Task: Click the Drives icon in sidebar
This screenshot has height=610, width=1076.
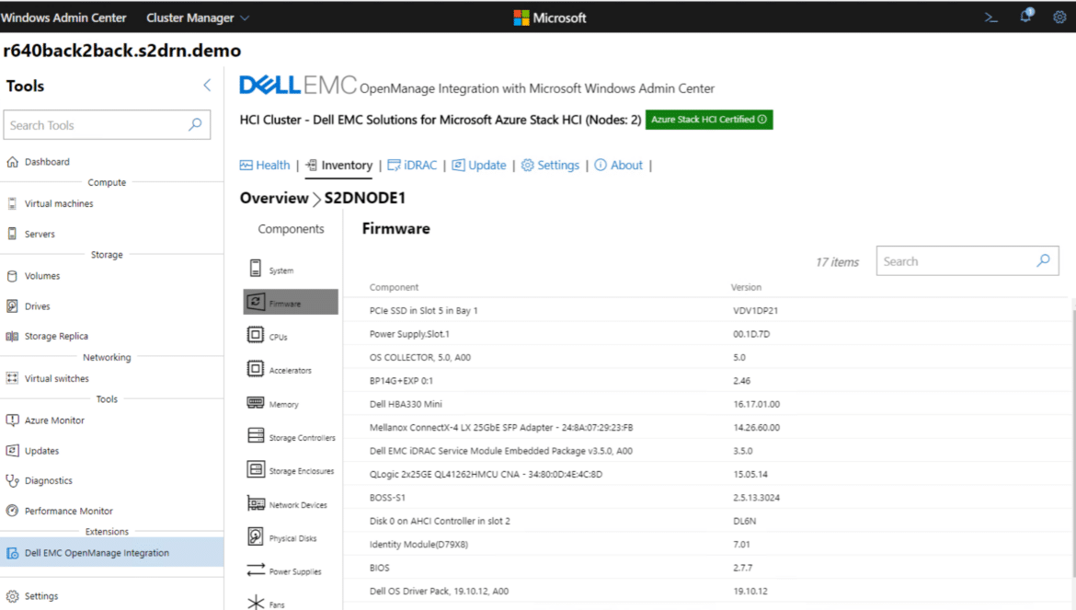Action: pos(12,306)
